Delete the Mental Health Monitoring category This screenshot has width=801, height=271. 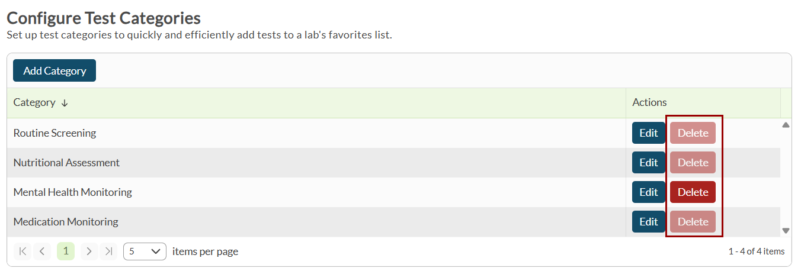click(693, 192)
